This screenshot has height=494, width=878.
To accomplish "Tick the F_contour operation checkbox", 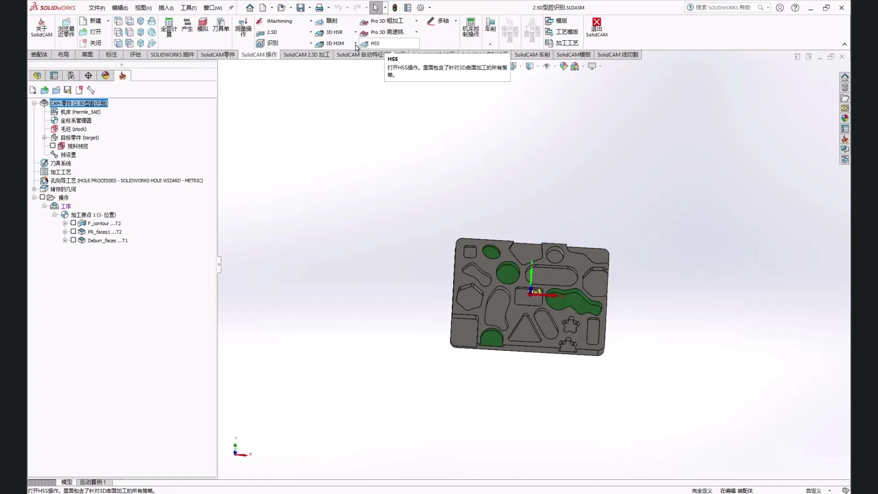I will coord(73,223).
